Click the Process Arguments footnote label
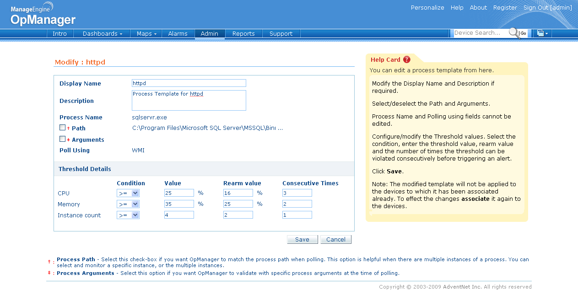The height and width of the screenshot is (290, 578). (86, 273)
